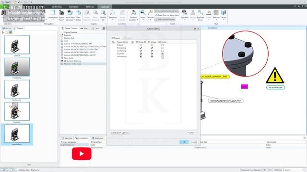The image size is (307, 172).
Task: Open the Publish dropdown arrow
Action: coord(196,133)
